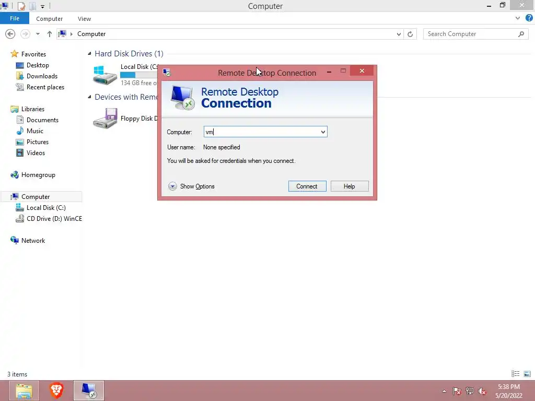Click the refresh button beside address bar

point(410,34)
